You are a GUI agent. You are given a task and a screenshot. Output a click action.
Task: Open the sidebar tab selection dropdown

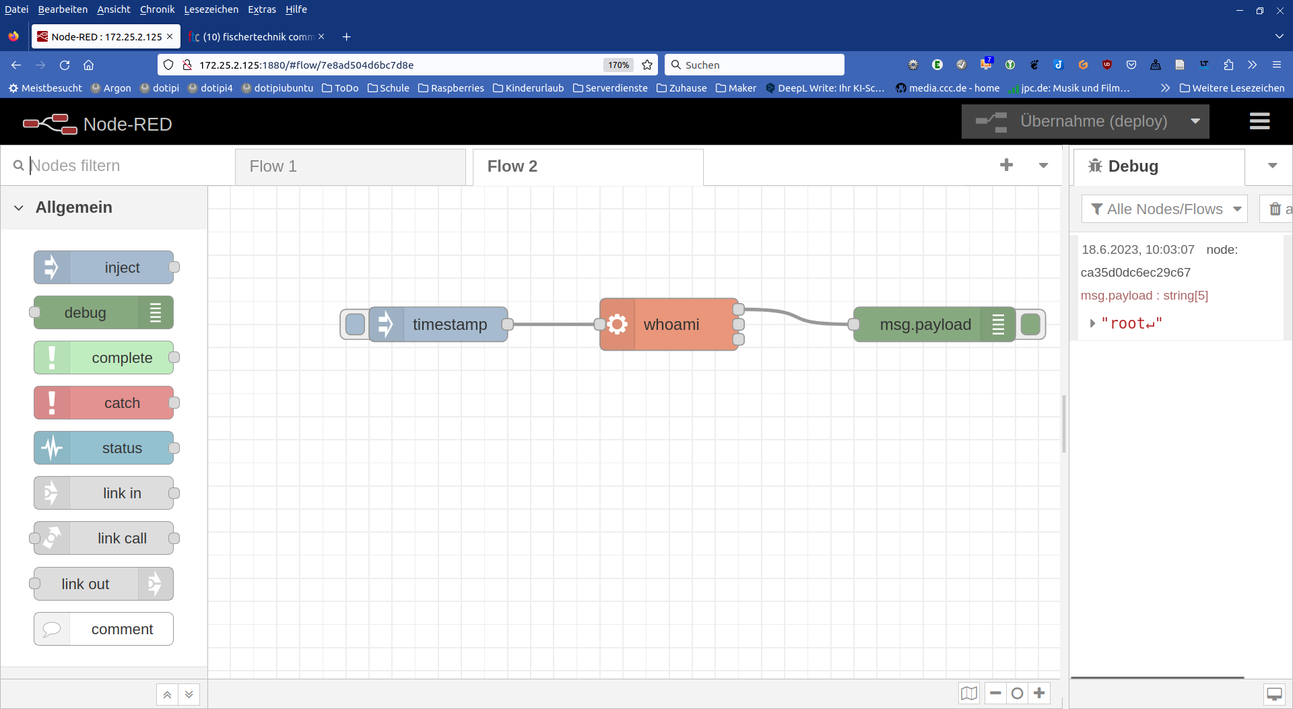pyautogui.click(x=1272, y=166)
